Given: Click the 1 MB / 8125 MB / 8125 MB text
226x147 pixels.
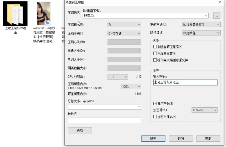Looking at the screenshot, I should click(84, 88).
